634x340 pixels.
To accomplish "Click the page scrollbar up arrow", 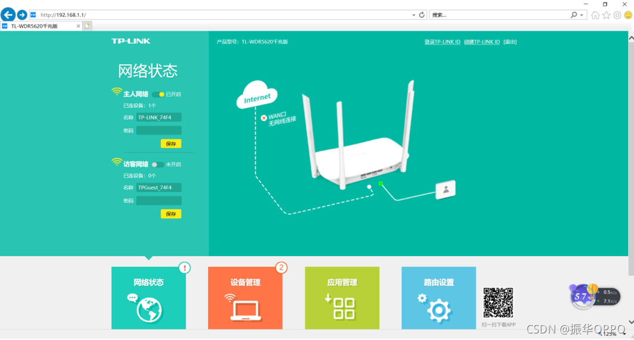I will [631, 38].
